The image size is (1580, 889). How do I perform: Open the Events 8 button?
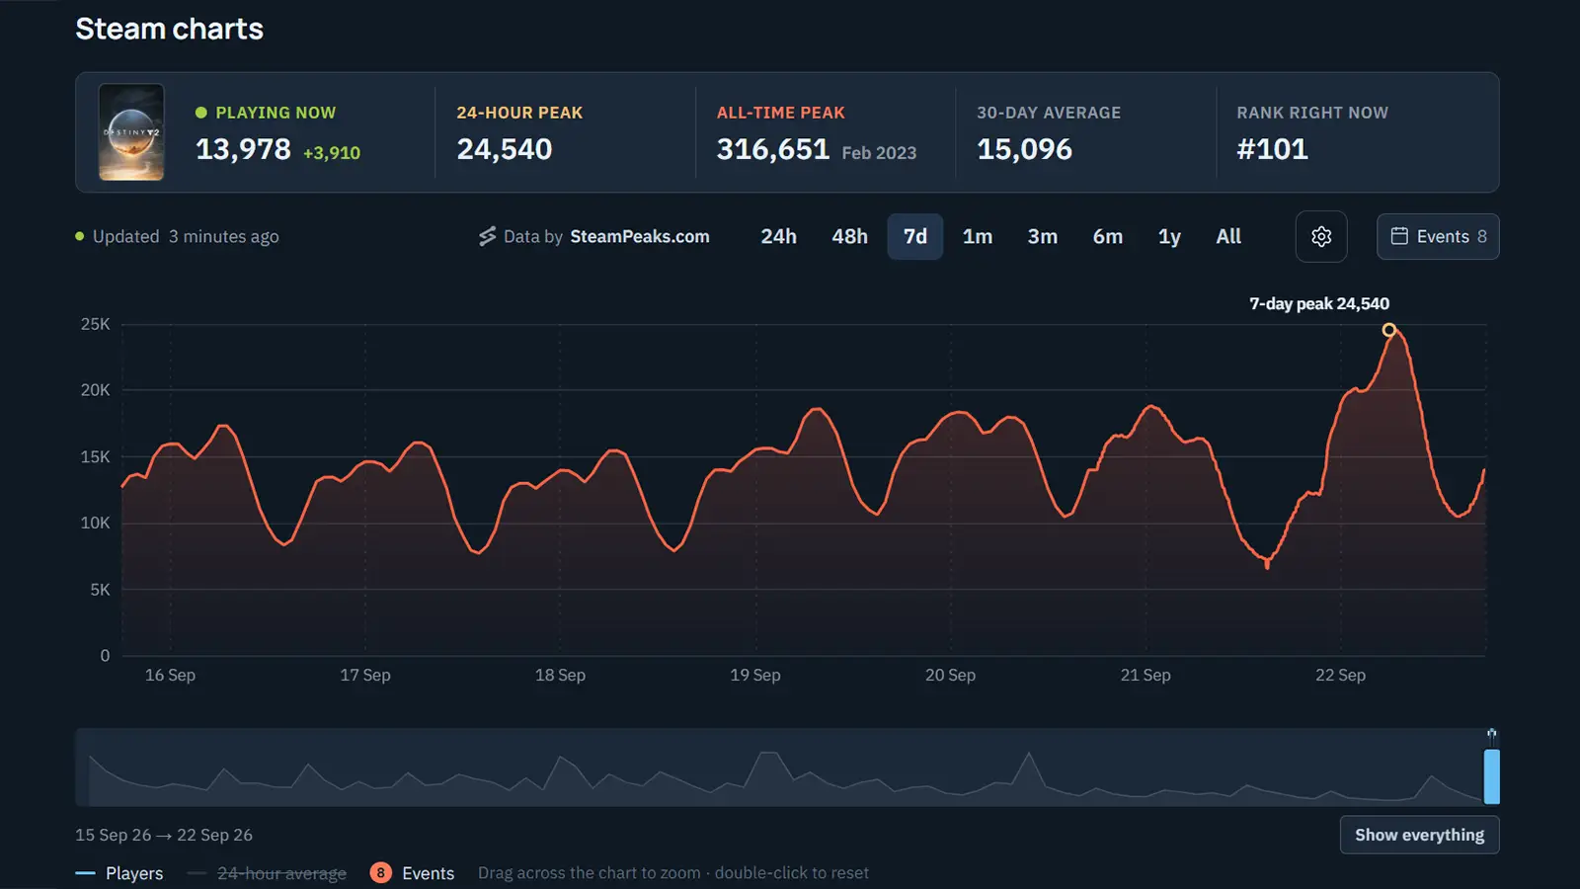1438,237
